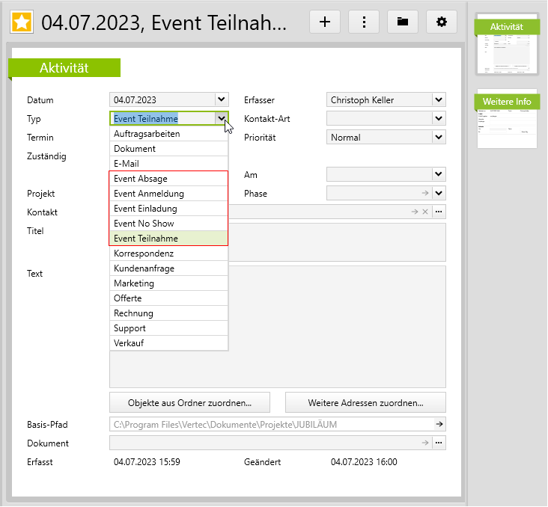Click Weitere Adressen zuordnen button
548x507 pixels.
(x=365, y=402)
